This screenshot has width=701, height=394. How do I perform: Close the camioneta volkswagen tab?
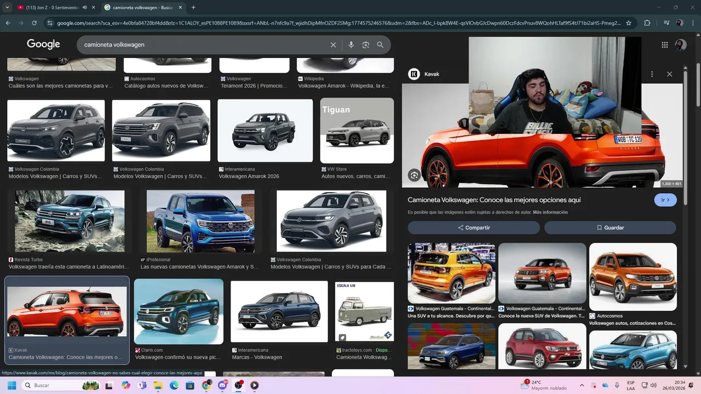[x=180, y=8]
